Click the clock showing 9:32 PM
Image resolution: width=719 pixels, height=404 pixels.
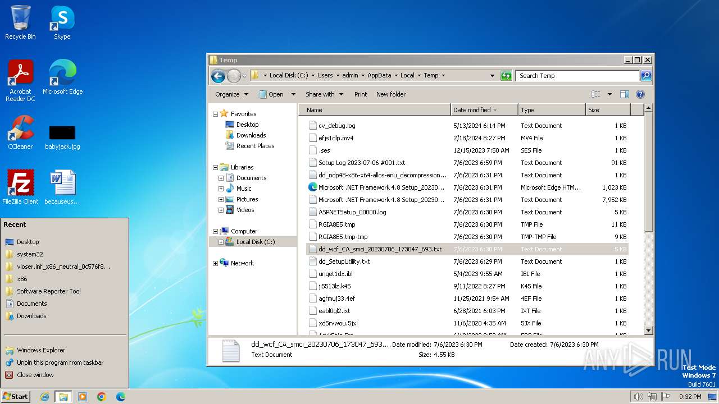click(690, 397)
